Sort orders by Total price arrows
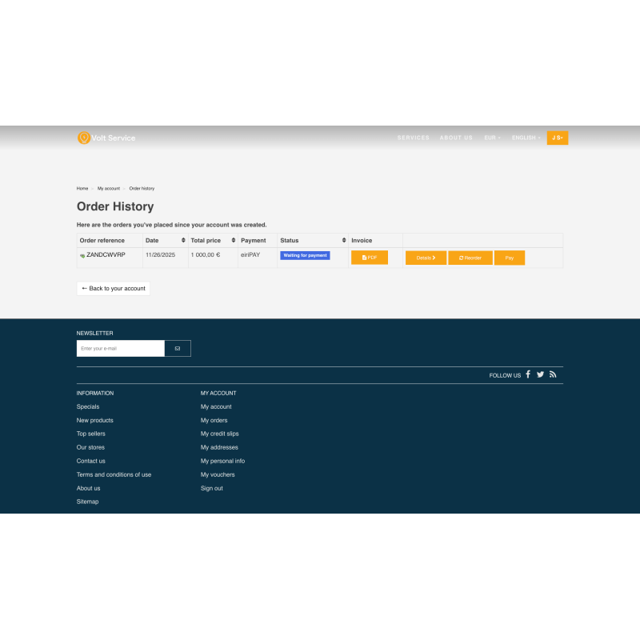Image resolution: width=640 pixels, height=640 pixels. pyautogui.click(x=234, y=240)
